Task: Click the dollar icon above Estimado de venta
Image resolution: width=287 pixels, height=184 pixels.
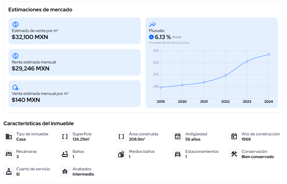Action: [15, 24]
